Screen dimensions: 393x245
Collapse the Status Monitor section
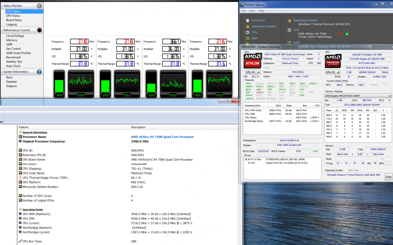(x=1, y=6)
